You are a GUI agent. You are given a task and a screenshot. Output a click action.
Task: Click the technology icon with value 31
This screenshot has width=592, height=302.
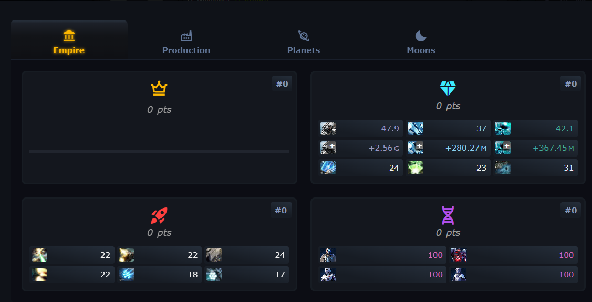503,168
